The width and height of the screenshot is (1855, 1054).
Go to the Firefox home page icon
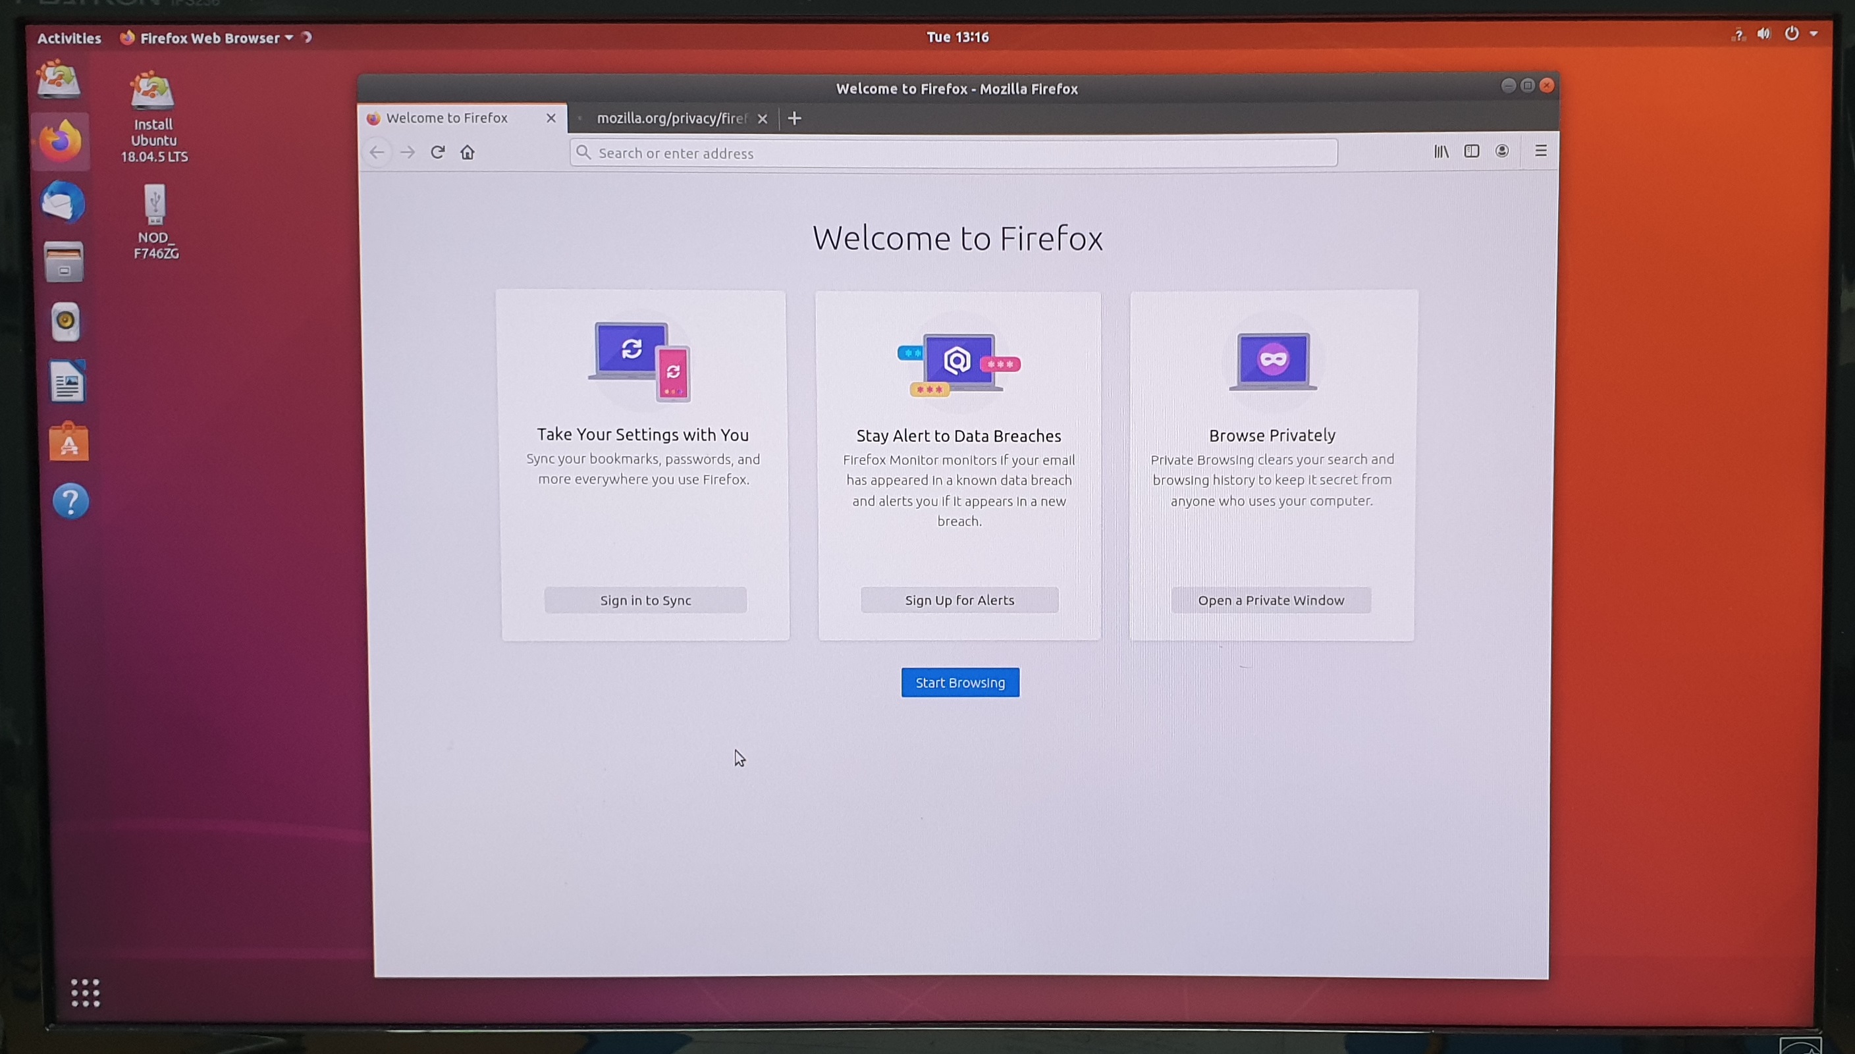[468, 152]
